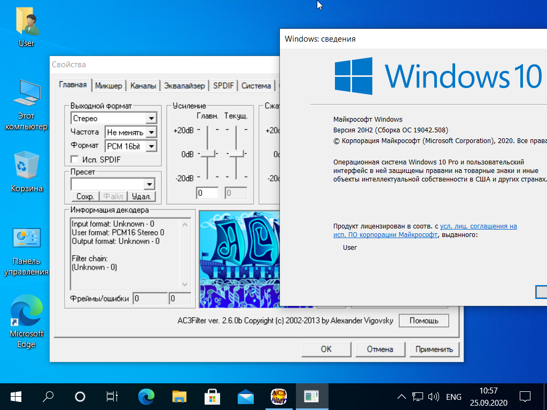547x410 pixels.
Task: Click OK in Свойства dialog
Action: point(326,349)
